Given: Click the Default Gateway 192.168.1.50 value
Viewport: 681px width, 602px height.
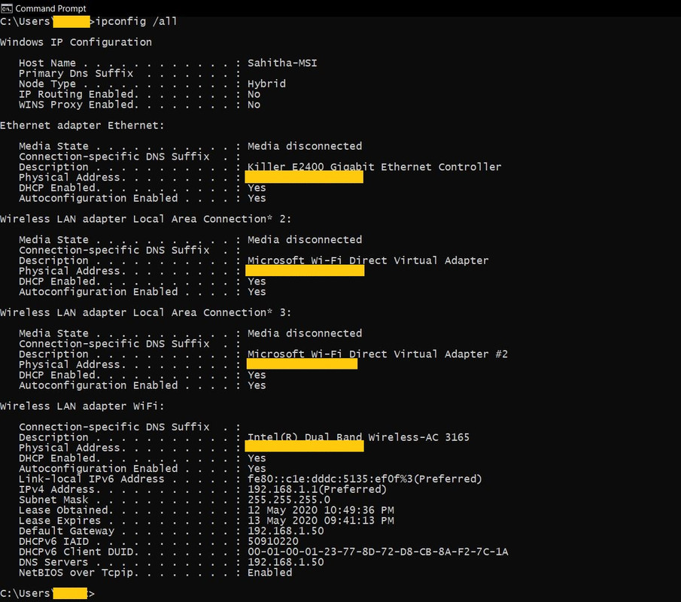Looking at the screenshot, I should pyautogui.click(x=286, y=531).
